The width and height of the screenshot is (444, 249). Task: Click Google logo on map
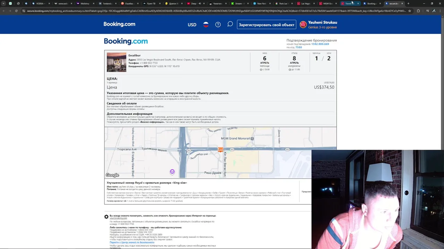[x=112, y=175]
